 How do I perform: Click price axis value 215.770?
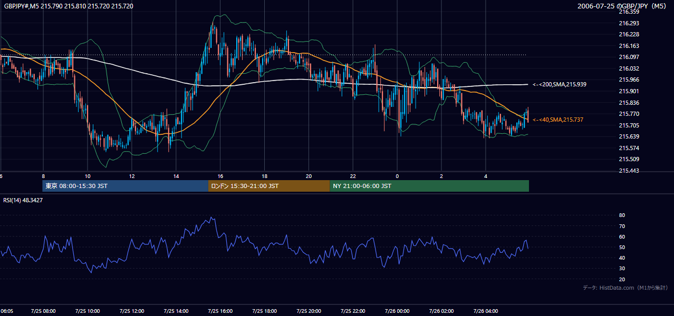pyautogui.click(x=629, y=114)
